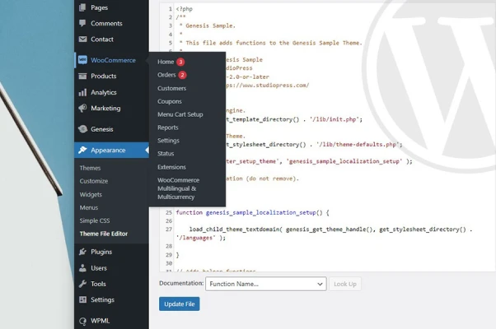This screenshot has width=496, height=329.
Task: Click the Marketing megaphone icon
Action: pos(82,108)
